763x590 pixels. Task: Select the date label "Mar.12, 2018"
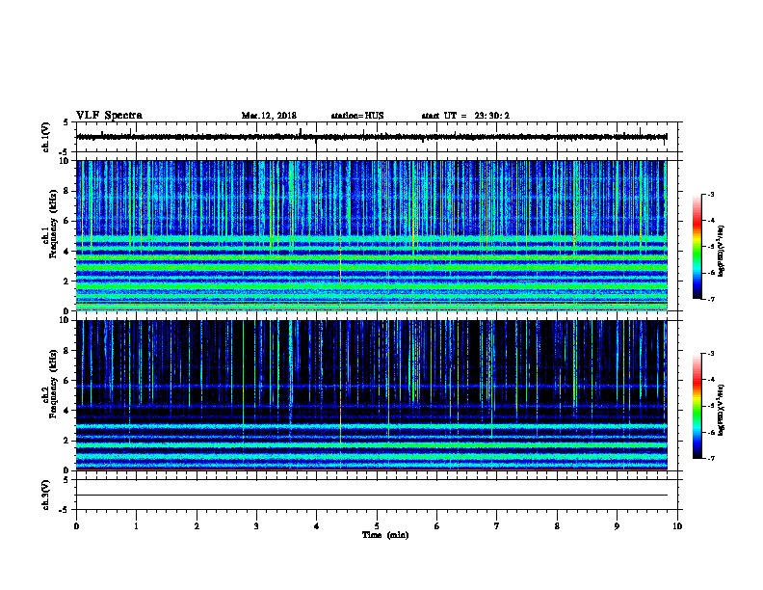[269, 116]
